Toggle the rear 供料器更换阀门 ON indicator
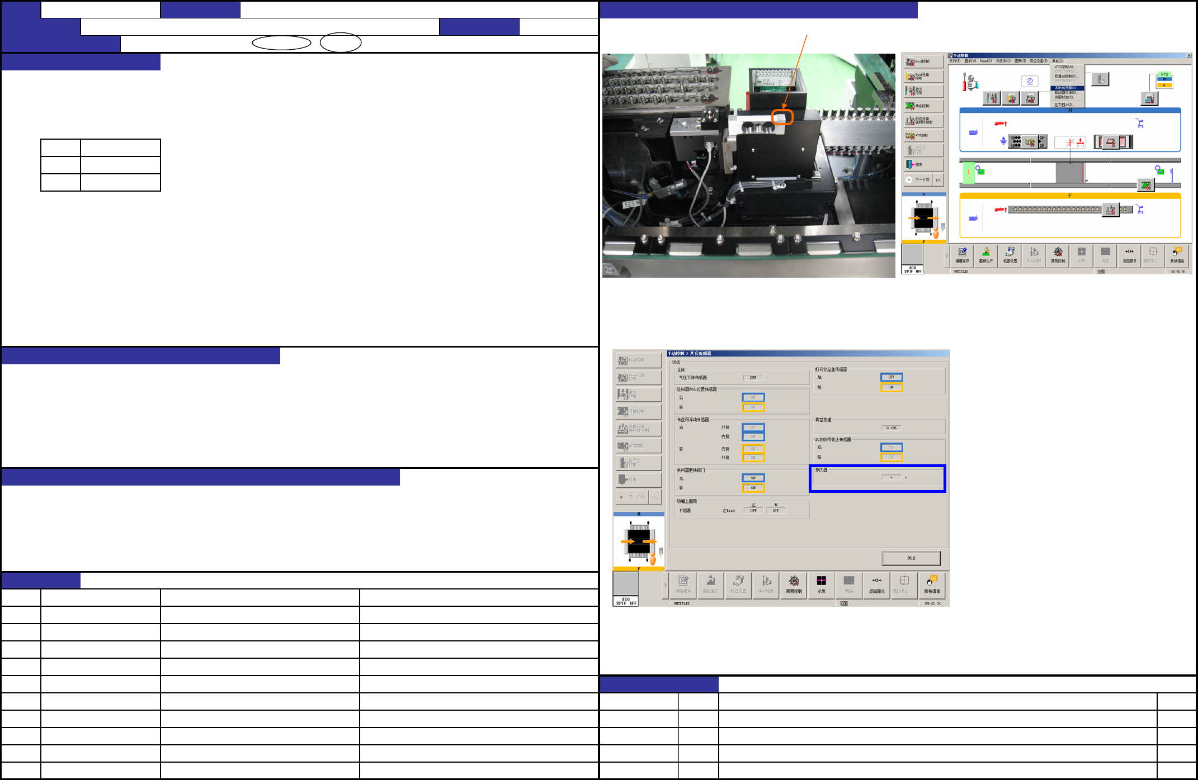 tap(753, 478)
